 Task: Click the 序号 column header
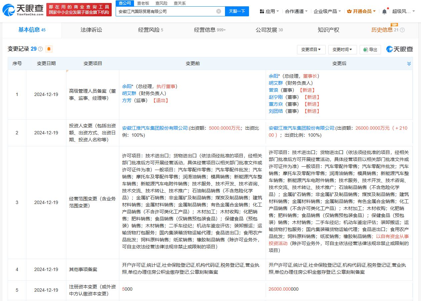tap(17, 63)
